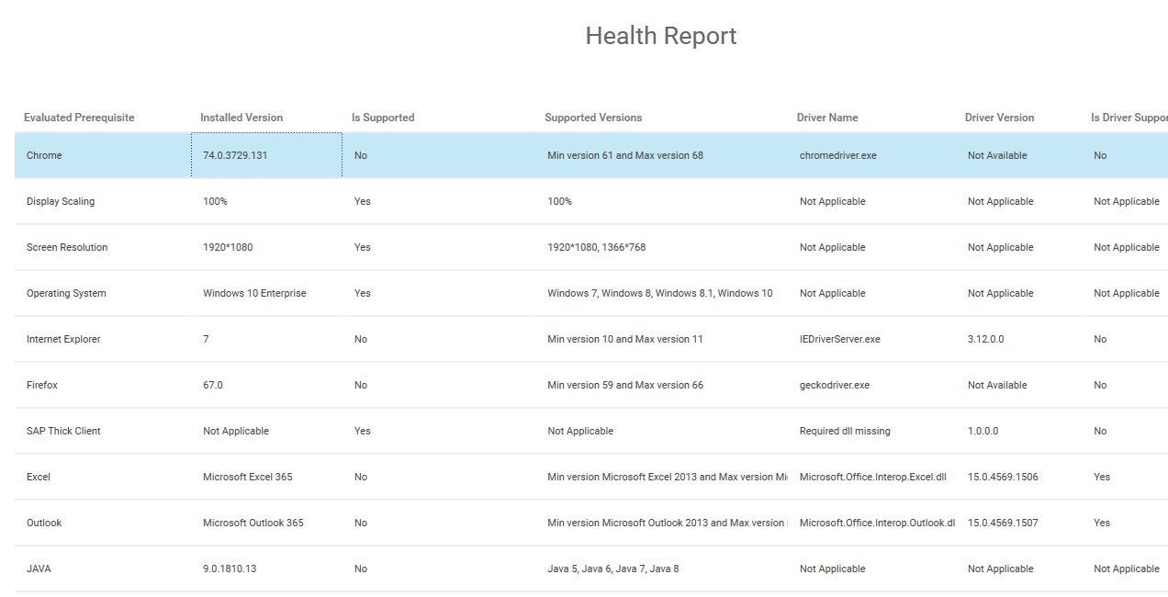Select "Min version 59 and Max version 66"
1168x597 pixels.
(625, 385)
